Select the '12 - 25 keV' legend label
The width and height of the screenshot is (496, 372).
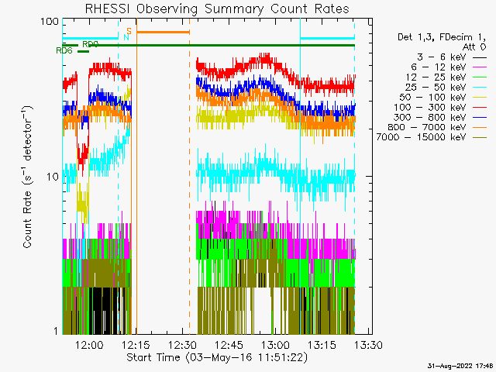pos(436,77)
